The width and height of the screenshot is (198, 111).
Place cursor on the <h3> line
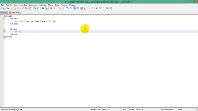pos(17,31)
